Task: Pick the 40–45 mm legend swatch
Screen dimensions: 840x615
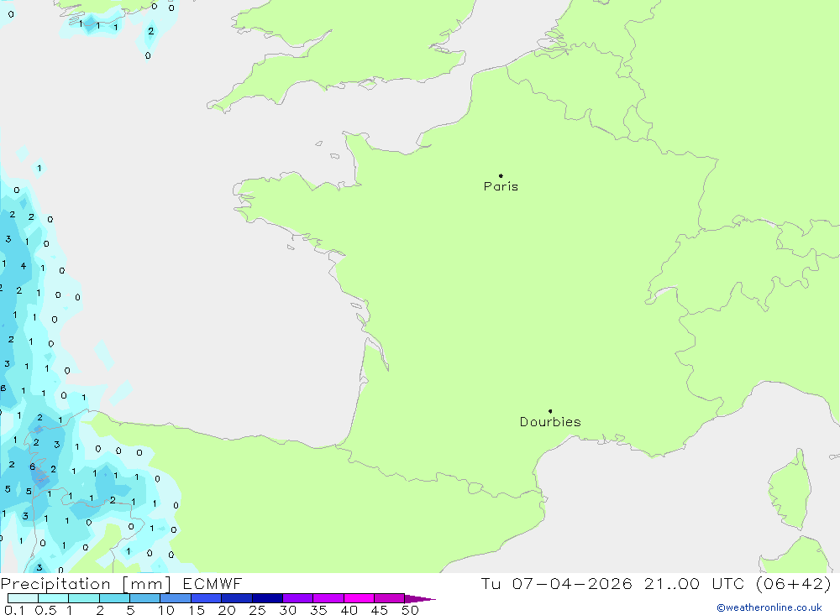Action: point(359,598)
